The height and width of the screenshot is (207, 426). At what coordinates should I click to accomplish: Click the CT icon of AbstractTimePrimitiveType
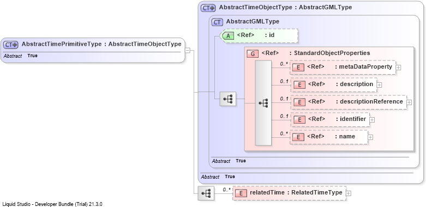(10, 45)
